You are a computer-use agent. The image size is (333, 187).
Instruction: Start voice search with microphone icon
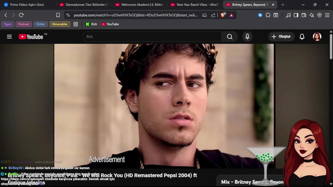click(x=247, y=37)
